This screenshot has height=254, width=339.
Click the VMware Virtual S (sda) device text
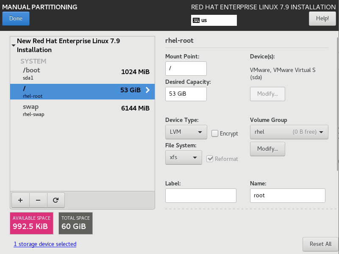283,74
